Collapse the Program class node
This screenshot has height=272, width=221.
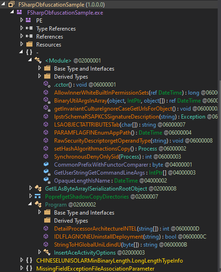pyautogui.click(x=30, y=204)
